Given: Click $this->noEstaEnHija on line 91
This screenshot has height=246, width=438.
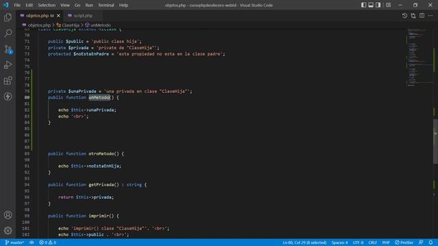Looking at the screenshot, I should coord(96,166).
